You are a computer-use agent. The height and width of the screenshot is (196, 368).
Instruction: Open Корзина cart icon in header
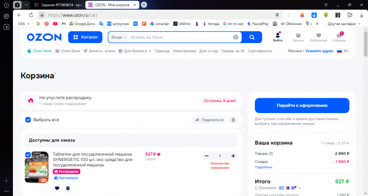(339, 37)
